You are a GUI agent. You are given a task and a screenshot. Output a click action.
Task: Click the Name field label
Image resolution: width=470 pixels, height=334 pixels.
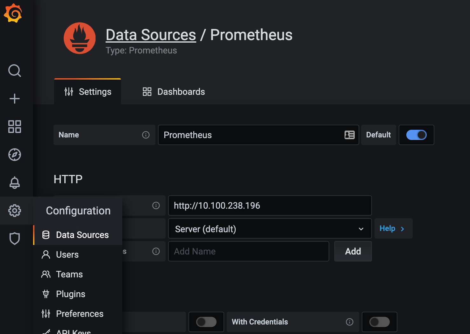click(x=69, y=135)
